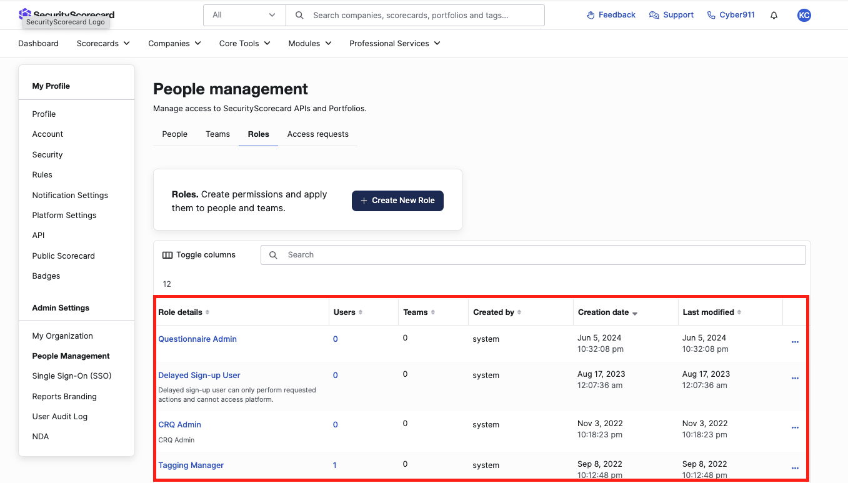This screenshot has width=848, height=483.
Task: Click the Support chat icon
Action: [654, 15]
